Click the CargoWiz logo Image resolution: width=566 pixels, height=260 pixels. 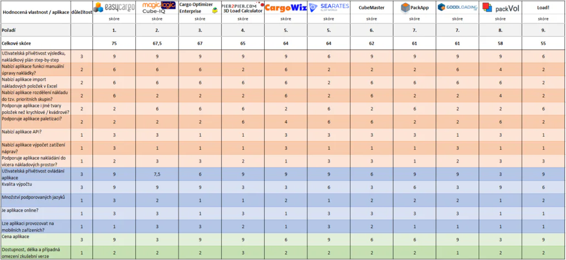click(x=286, y=8)
